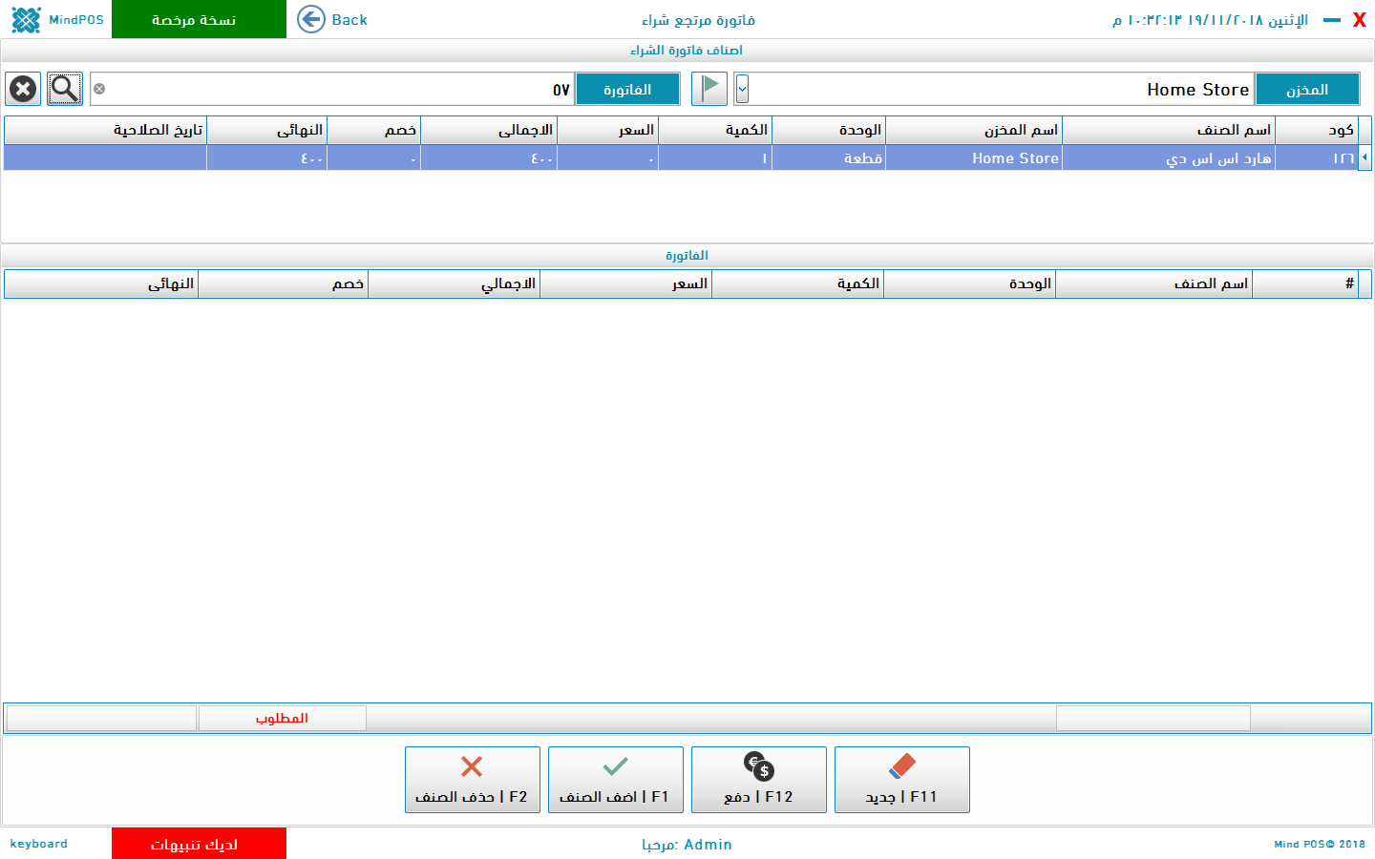Open the Home Store combo box
Screen dimensions: 1375x859
tap(1003, 89)
